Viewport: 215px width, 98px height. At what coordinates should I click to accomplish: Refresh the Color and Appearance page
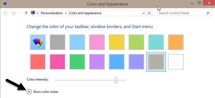pyautogui.click(x=150, y=13)
